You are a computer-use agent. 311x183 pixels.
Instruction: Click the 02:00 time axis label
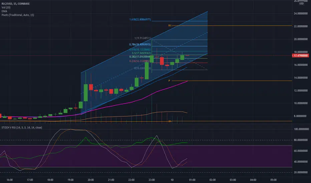(x=213, y=180)
